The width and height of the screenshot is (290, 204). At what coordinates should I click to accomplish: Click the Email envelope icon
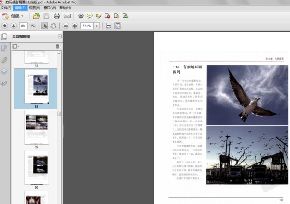click(67, 16)
